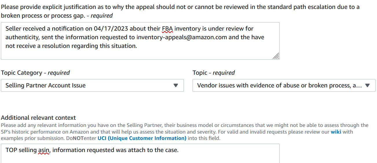Image resolution: width=377 pixels, height=163 pixels.
Task: Grab the justification textarea resize handle
Action: click(276, 56)
